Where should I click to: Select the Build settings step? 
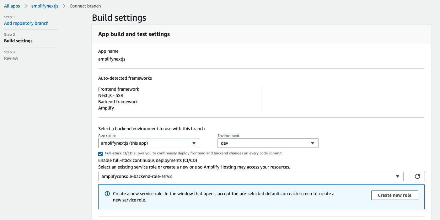pyautogui.click(x=18, y=41)
